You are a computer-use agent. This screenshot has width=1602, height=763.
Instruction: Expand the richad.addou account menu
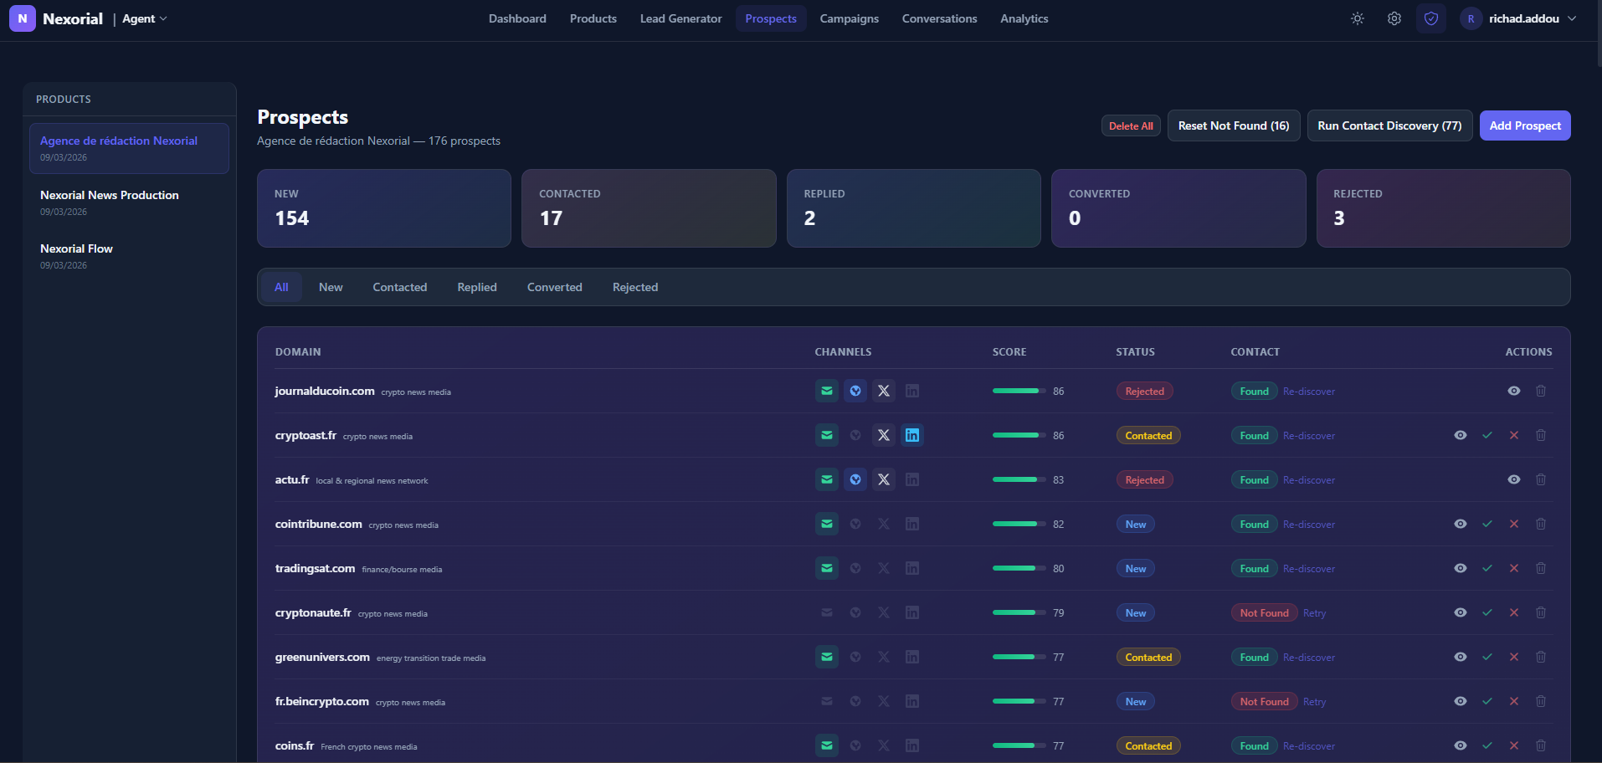1522,18
